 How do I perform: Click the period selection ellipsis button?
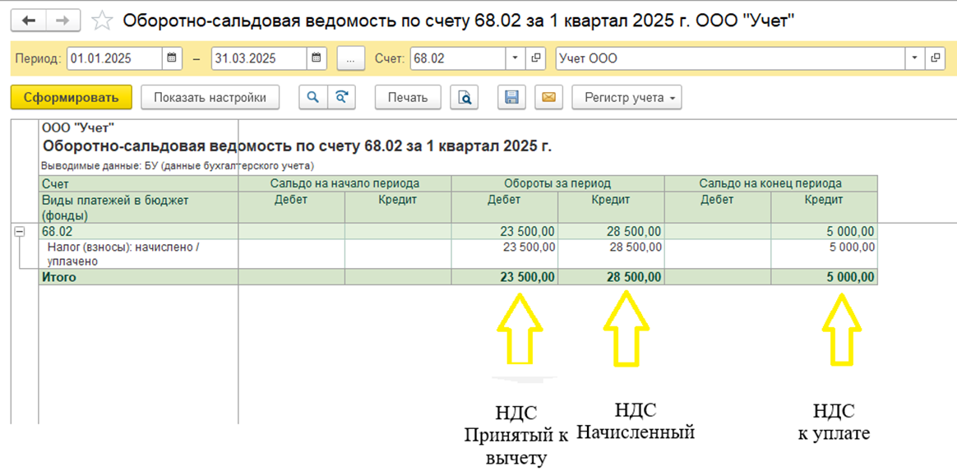point(350,58)
